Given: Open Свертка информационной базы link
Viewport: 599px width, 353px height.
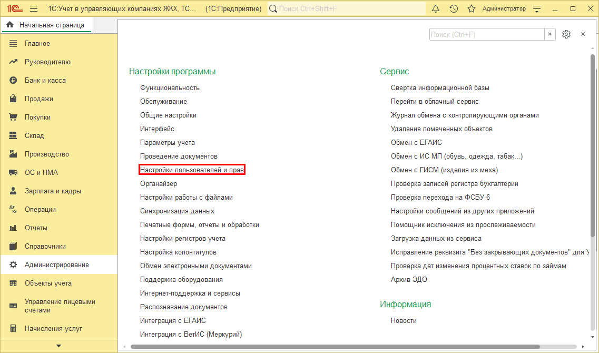Looking at the screenshot, I should pyautogui.click(x=440, y=88).
